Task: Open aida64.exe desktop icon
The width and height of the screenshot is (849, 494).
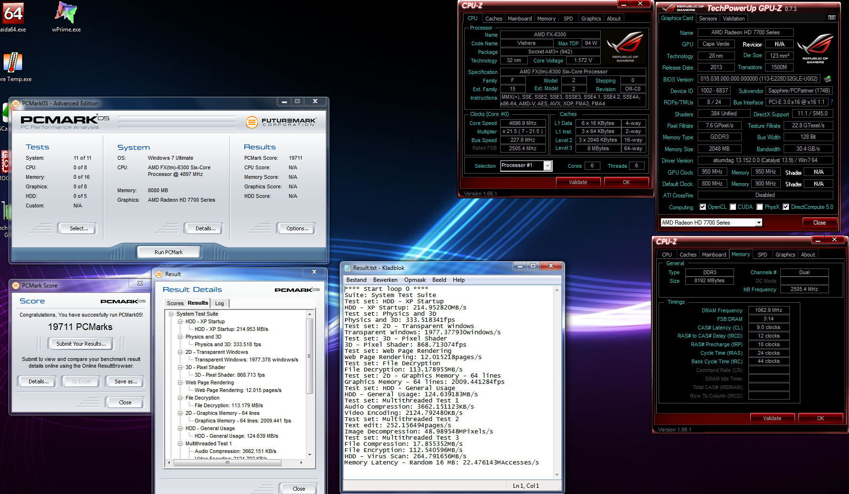Action: [x=13, y=13]
